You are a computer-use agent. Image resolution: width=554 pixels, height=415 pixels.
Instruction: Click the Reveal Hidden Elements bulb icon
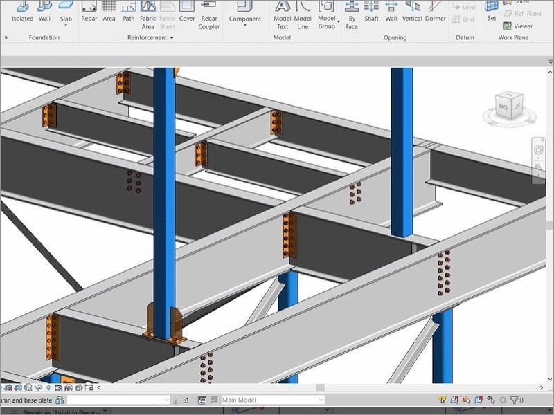point(48,388)
